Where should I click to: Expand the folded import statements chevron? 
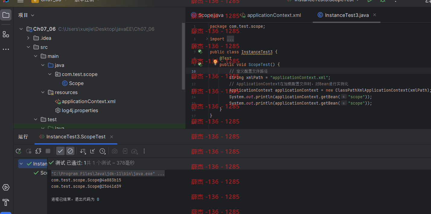click(x=207, y=39)
